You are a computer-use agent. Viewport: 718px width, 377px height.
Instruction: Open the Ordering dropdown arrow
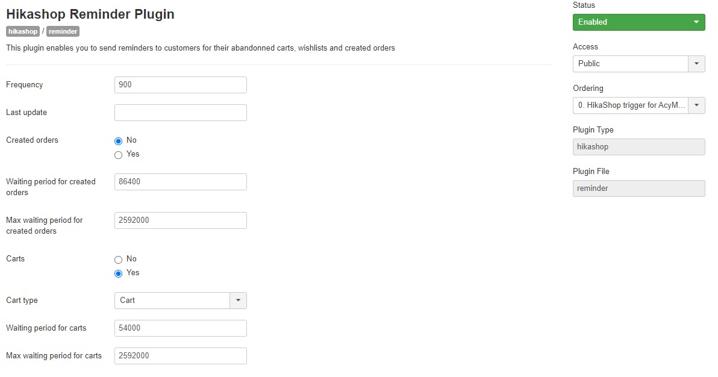pos(696,105)
